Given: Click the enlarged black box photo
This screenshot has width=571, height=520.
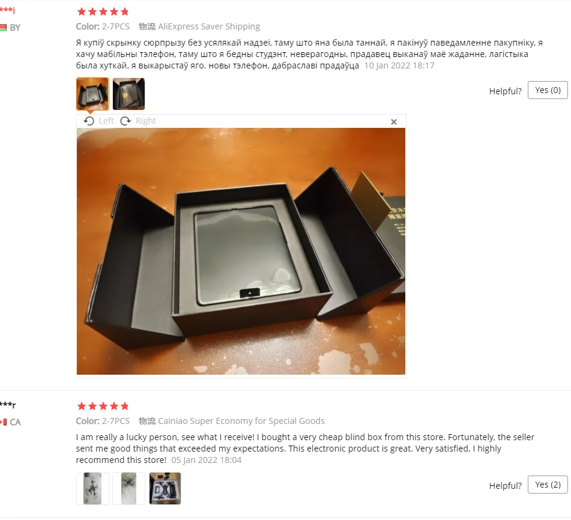Looking at the screenshot, I should [241, 251].
